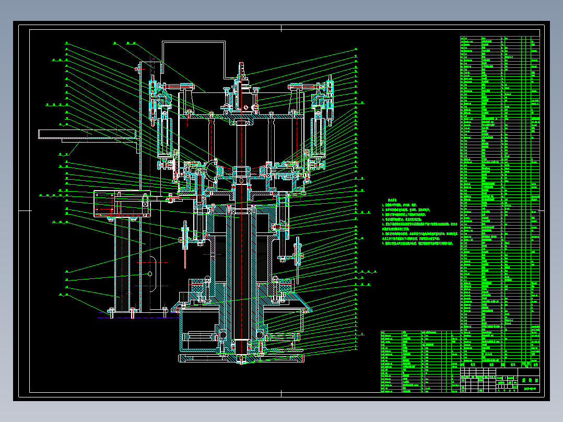Viewport: 563px width, 422px height.
Task: Click the horizontal feed table on machine's left
Action: (87, 134)
